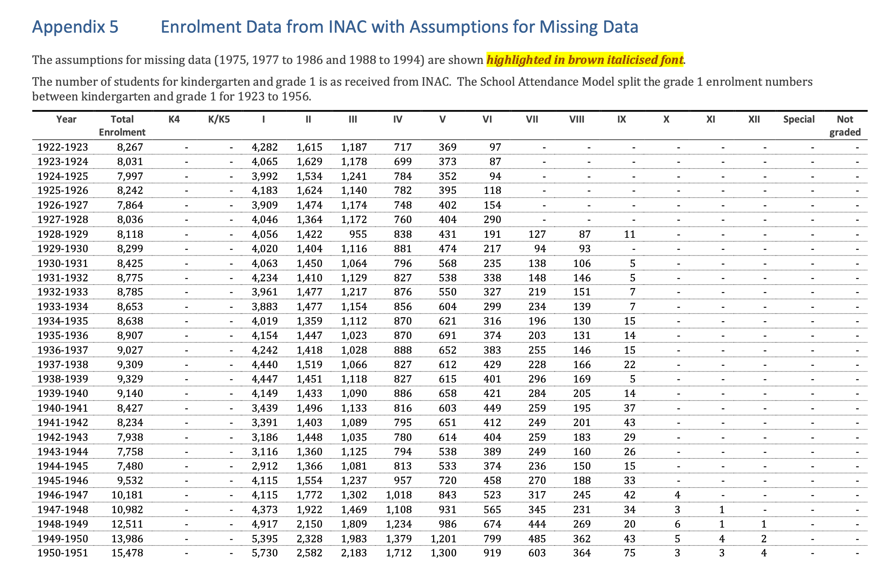Click the K4 column header
The image size is (876, 588).
(174, 119)
